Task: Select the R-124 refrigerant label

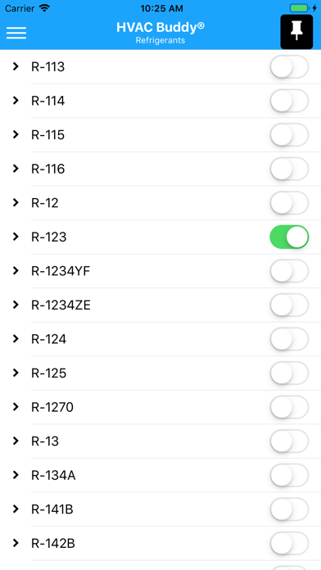Action: click(x=48, y=339)
